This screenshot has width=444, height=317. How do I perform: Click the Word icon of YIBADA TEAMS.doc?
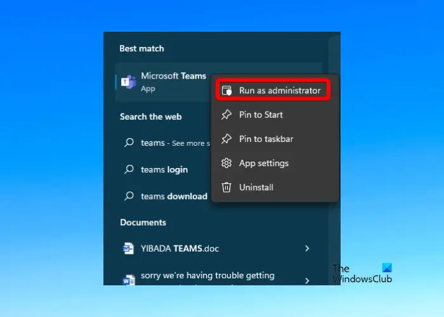(128, 249)
